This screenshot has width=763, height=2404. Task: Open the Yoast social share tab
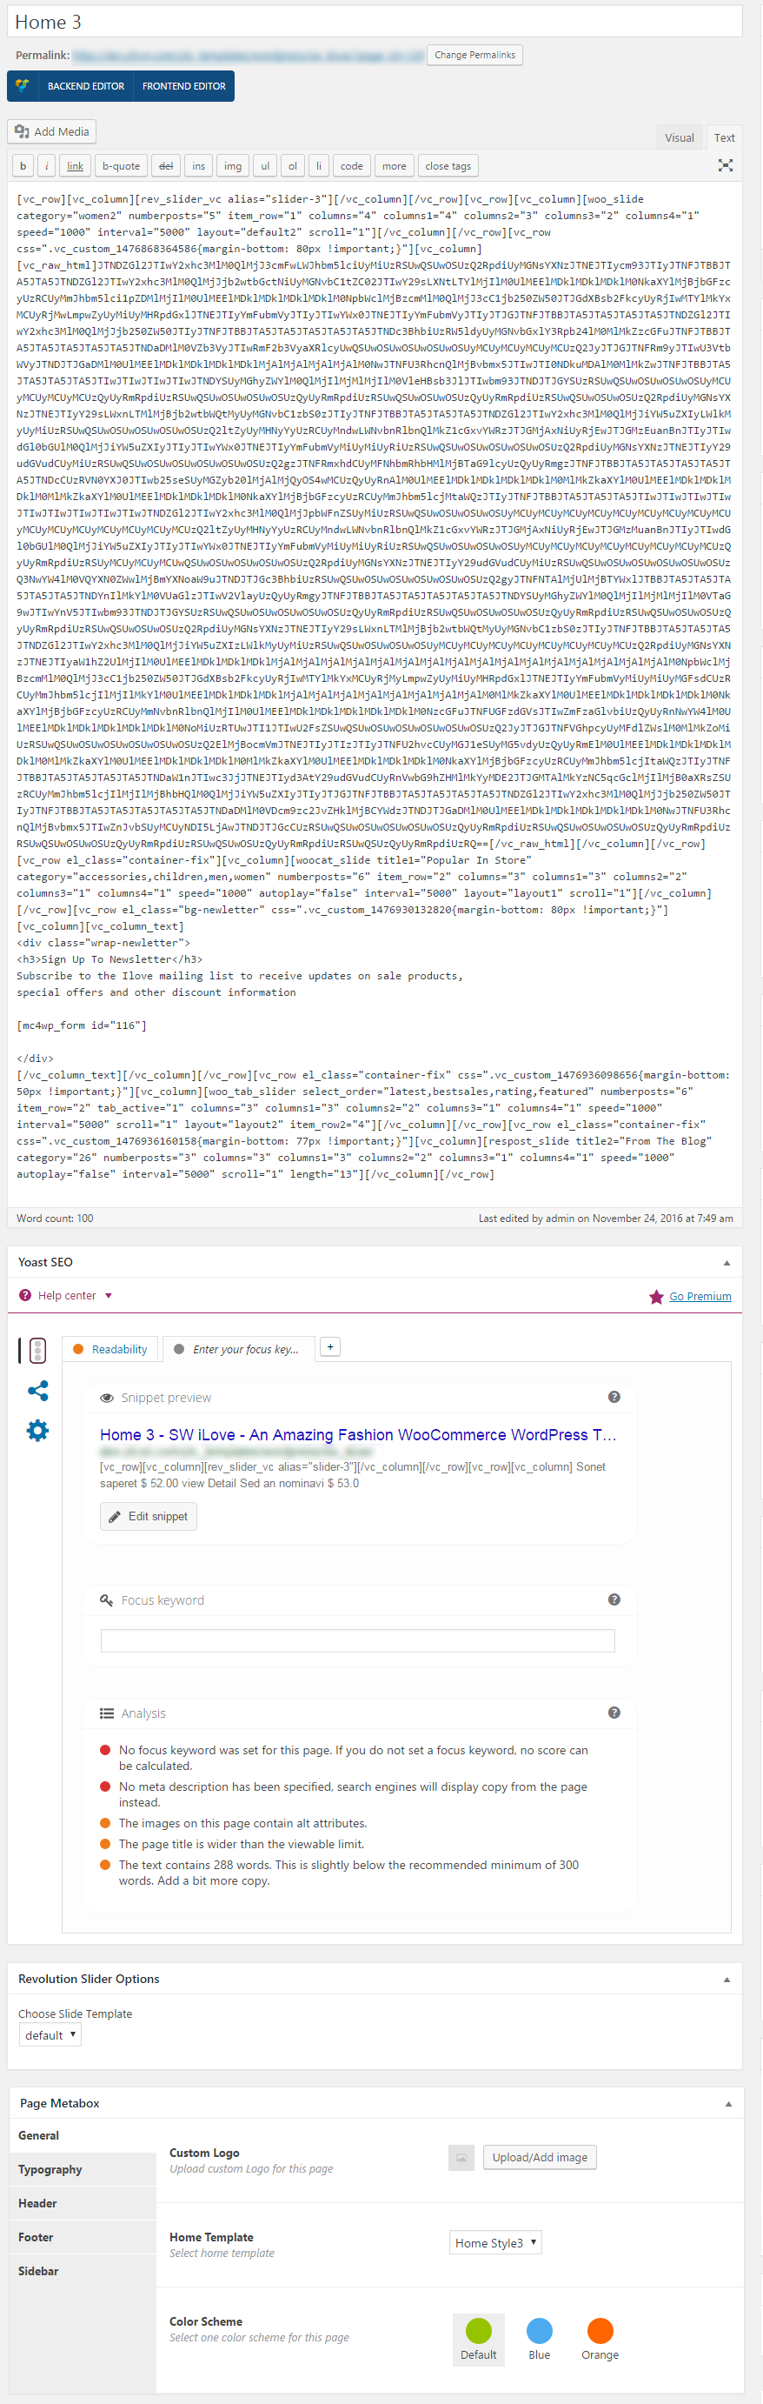click(37, 1391)
